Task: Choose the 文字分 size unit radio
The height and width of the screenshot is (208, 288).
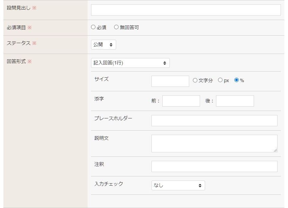Action: [195, 80]
